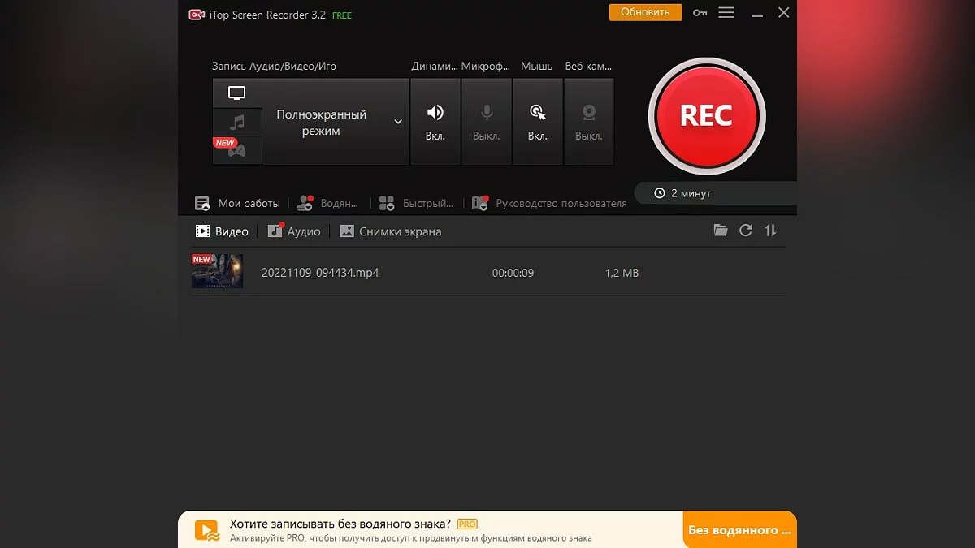Enable the webcam overlay toggle
Viewport: 975px width, 548px height.
[x=588, y=122]
